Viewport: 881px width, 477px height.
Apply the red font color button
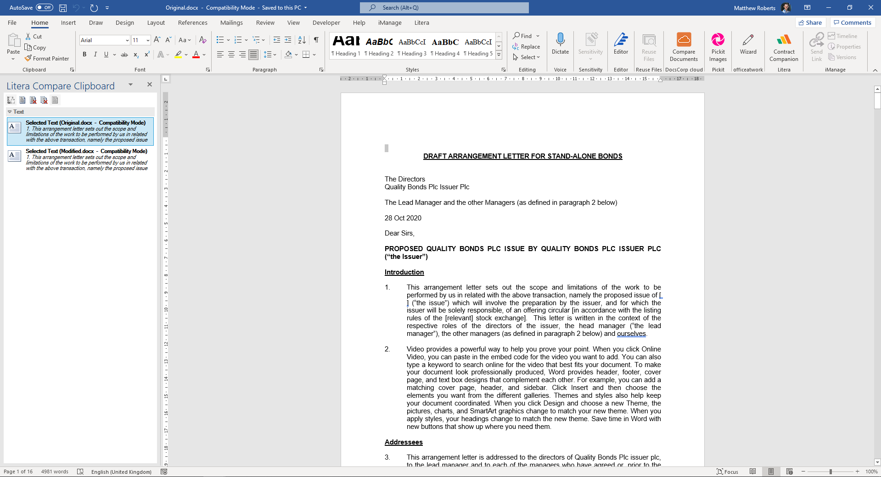tap(196, 55)
